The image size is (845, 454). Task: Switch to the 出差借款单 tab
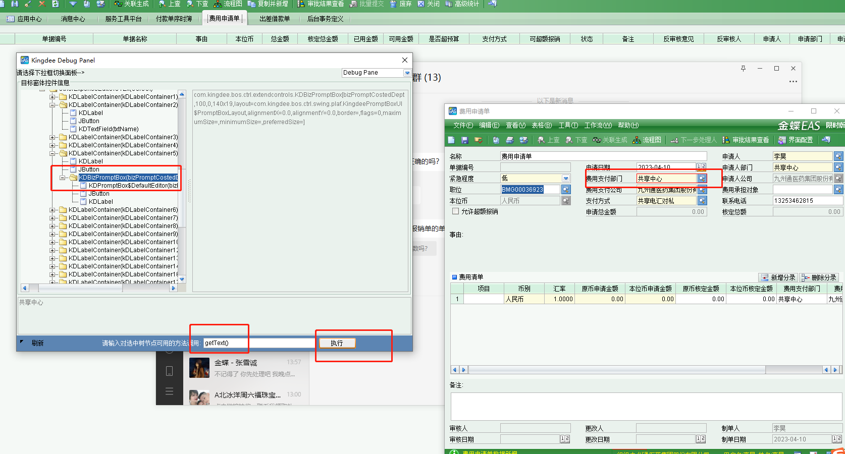[x=275, y=19]
